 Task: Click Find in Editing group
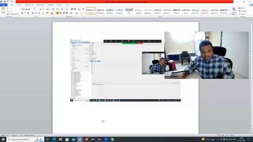(242, 8)
